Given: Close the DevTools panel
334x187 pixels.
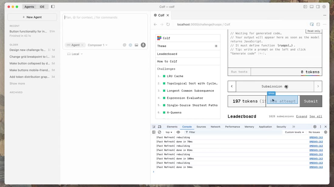Looking at the screenshot, I should (325, 127).
